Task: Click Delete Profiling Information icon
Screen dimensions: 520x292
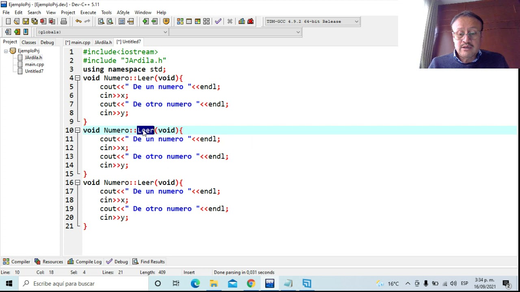Action: click(250, 21)
